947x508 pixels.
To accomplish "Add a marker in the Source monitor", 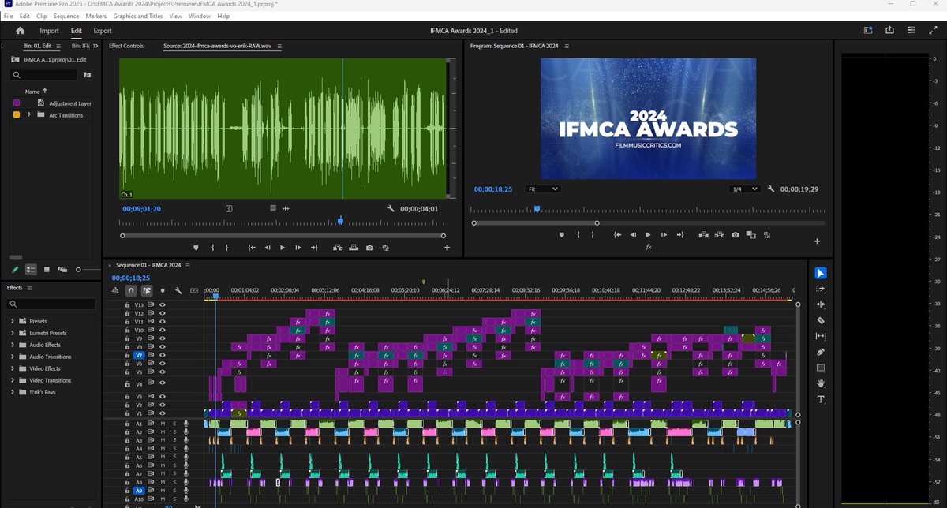I will click(197, 248).
